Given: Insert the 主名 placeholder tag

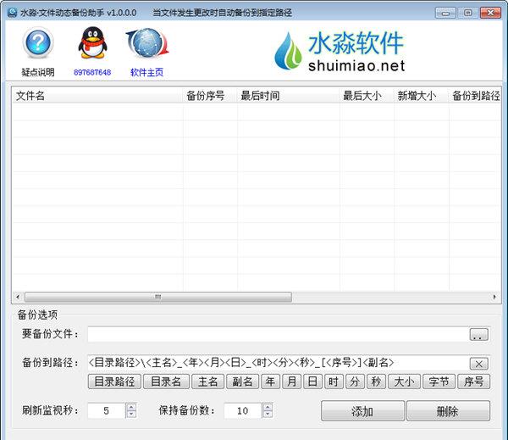Looking at the screenshot, I should pos(213,382).
